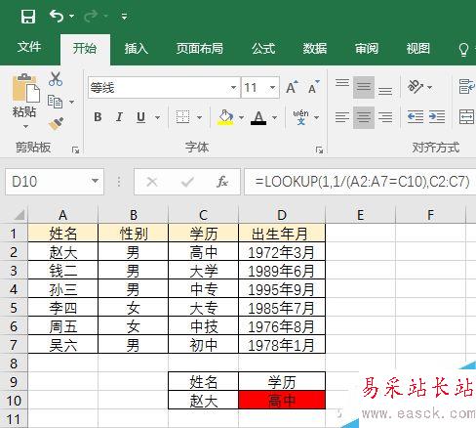Click the Copy icon

[55, 102]
